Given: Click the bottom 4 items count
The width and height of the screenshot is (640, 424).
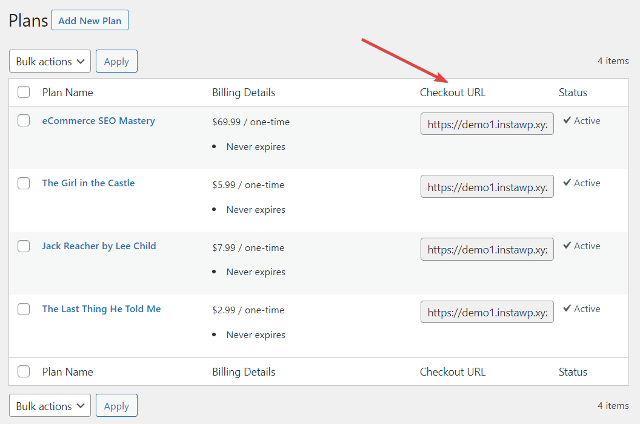Looking at the screenshot, I should click(613, 406).
